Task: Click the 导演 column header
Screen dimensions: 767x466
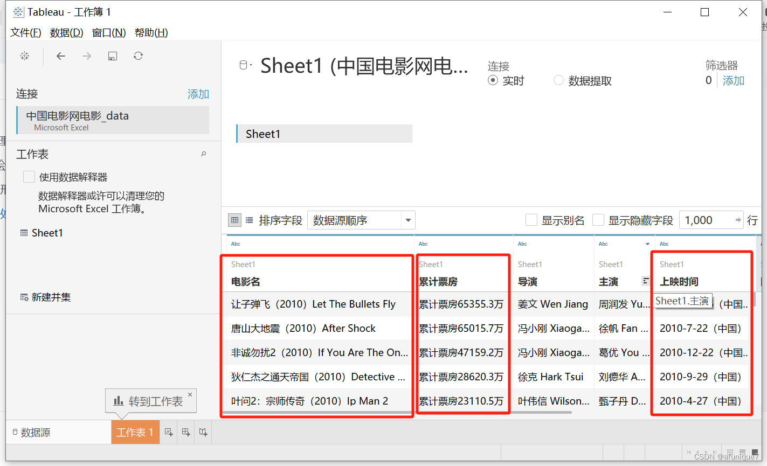Action: [528, 281]
